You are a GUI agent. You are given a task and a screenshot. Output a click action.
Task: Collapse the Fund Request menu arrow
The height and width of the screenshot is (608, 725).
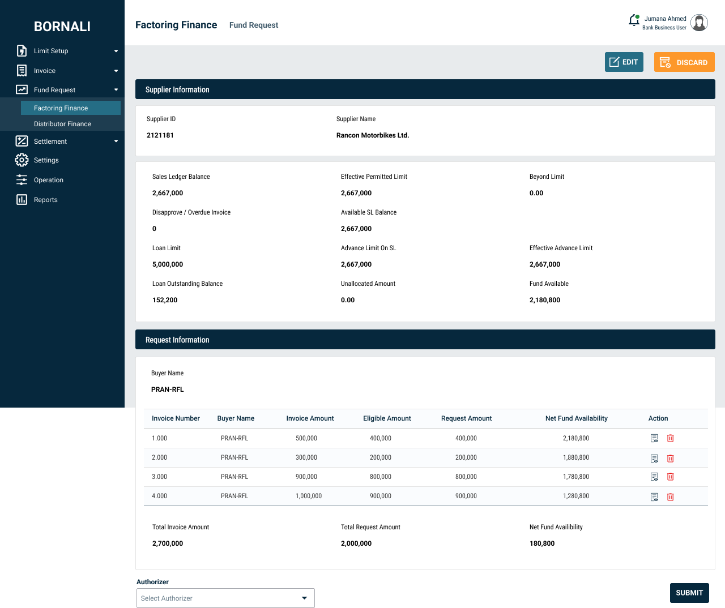pos(116,89)
